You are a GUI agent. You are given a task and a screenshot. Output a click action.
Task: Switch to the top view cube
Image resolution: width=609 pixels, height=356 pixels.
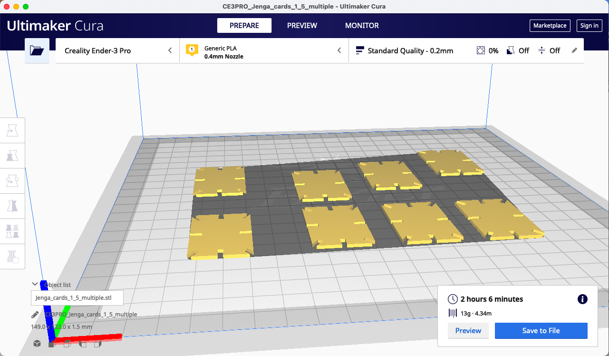[67, 344]
